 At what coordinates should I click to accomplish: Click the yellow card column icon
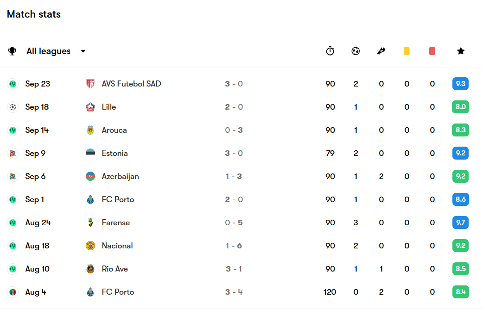407,51
